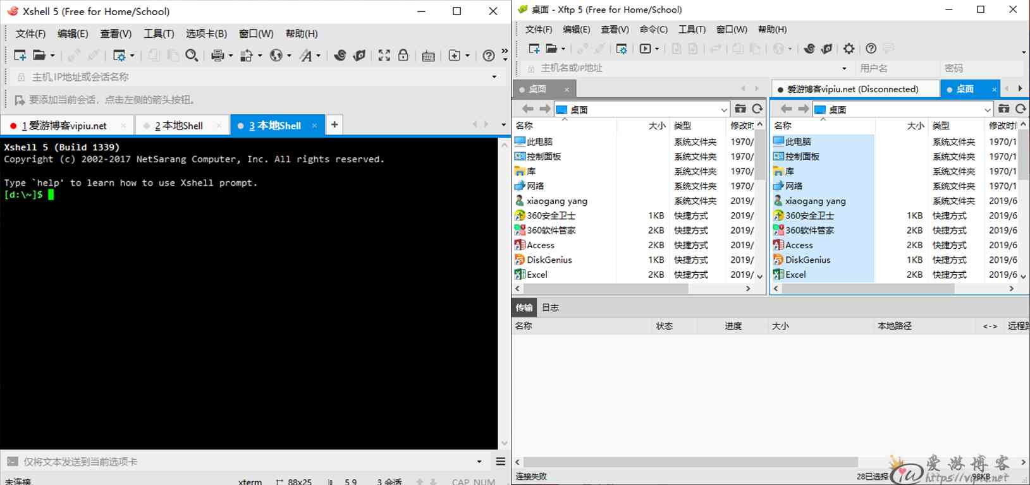The image size is (1030, 485).
Task: Select the 爱游博客vipiu.net (Disconnected) Xftp tab
Action: [855, 89]
